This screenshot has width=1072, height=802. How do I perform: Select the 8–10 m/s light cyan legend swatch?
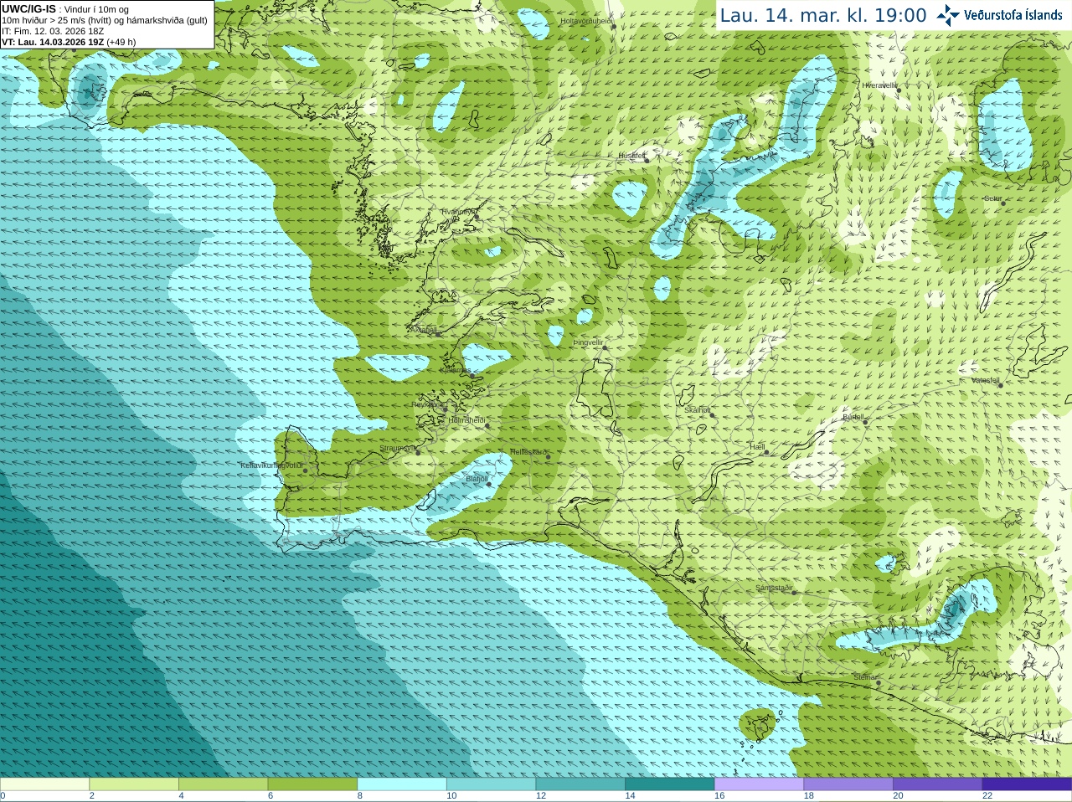[x=402, y=784]
